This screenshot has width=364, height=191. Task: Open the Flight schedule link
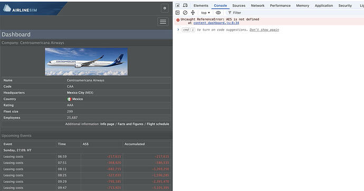[158, 124]
